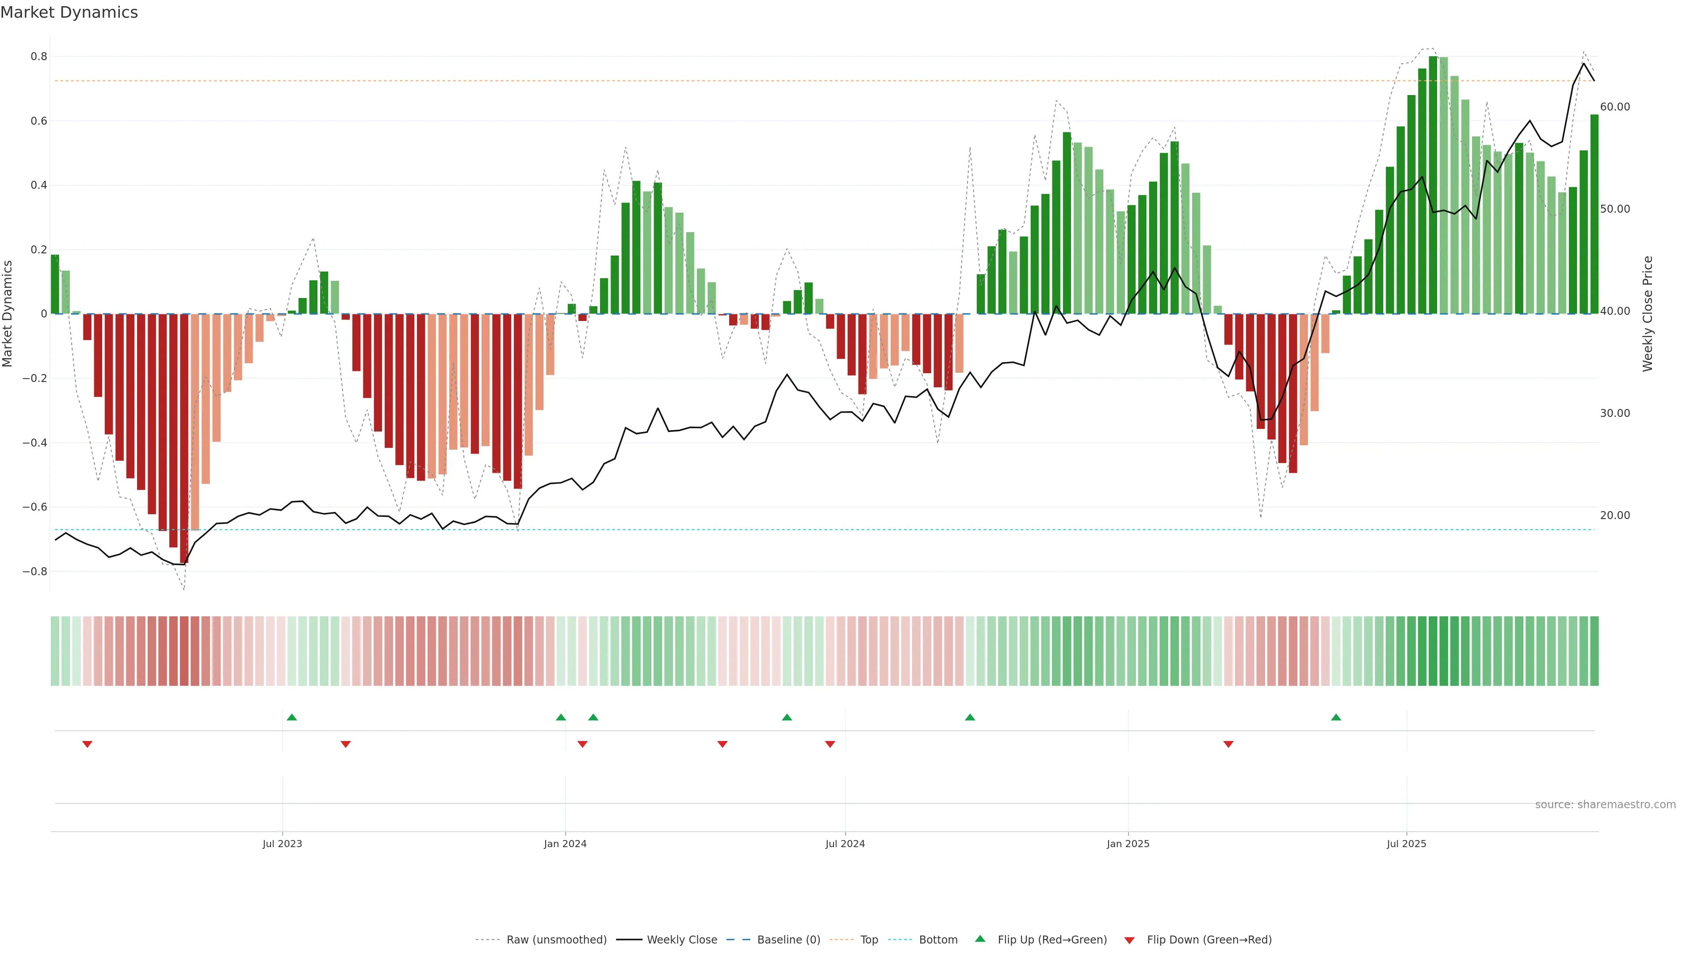This screenshot has height=955, width=1698.
Task: Toggle the Raw (unsmoothed) legend entry
Action: pyautogui.click(x=556, y=940)
